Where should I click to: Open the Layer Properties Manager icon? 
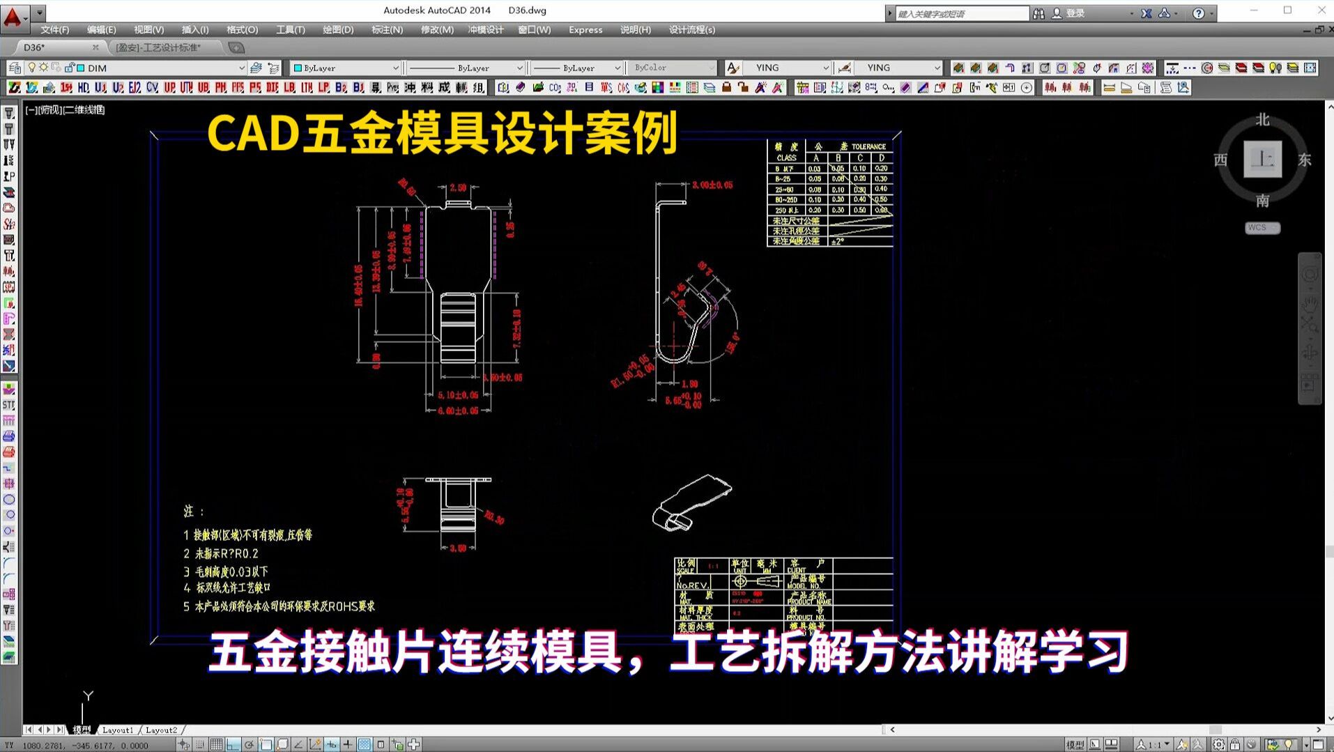pos(14,68)
